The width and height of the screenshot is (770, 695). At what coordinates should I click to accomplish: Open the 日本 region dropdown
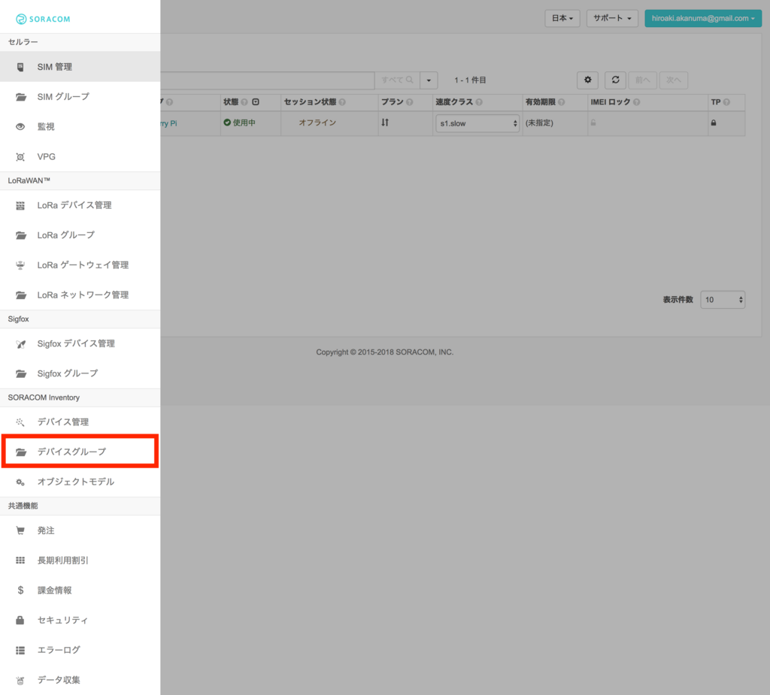click(562, 19)
